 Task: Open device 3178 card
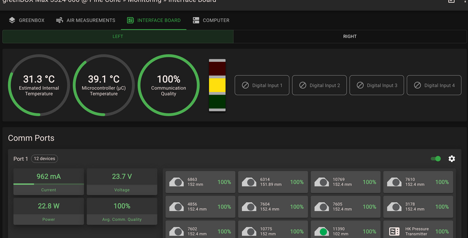[x=418, y=207]
